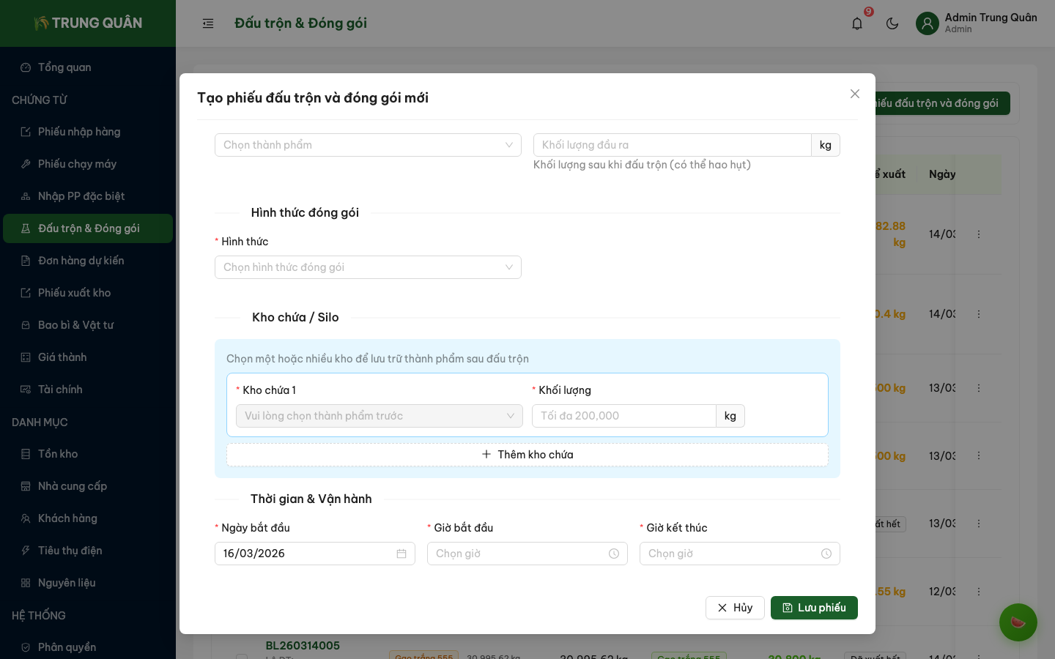Open the Kho chứa 1 dropdown
The width and height of the screenshot is (1055, 659).
click(x=379, y=416)
